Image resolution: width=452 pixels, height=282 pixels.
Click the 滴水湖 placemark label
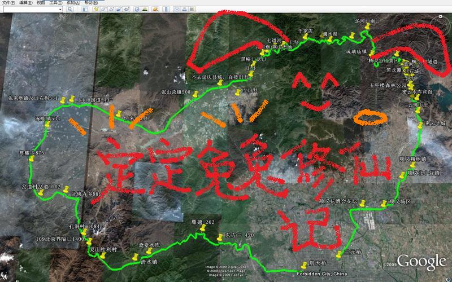331,34
